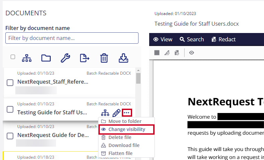Select the gray rectangle redaction tool
The width and height of the screenshot is (264, 160).
click(x=157, y=53)
